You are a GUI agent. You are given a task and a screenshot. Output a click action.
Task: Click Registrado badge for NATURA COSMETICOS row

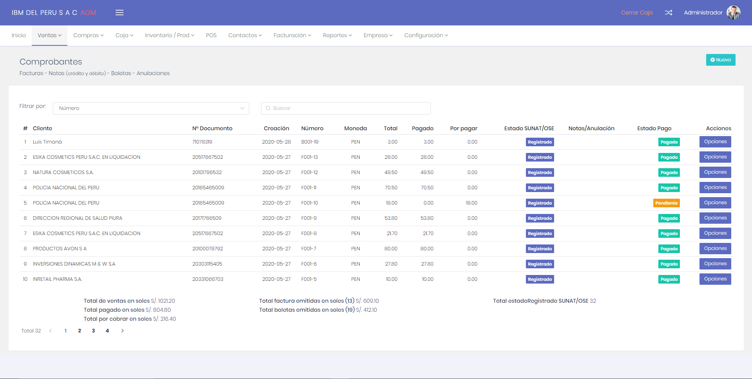[540, 172]
